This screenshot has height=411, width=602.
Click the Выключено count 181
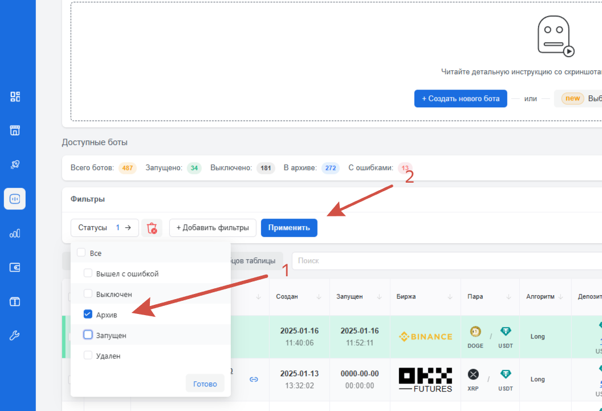click(266, 168)
